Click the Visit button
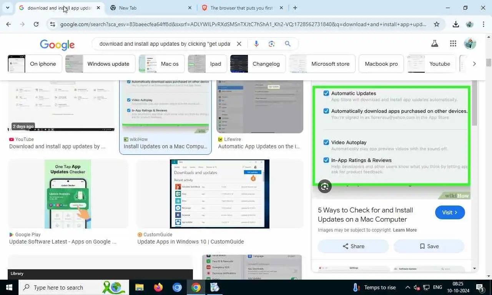The width and height of the screenshot is (492, 295). click(450, 212)
